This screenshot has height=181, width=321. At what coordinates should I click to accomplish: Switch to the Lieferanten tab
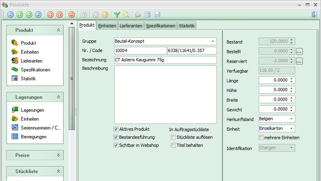click(131, 26)
